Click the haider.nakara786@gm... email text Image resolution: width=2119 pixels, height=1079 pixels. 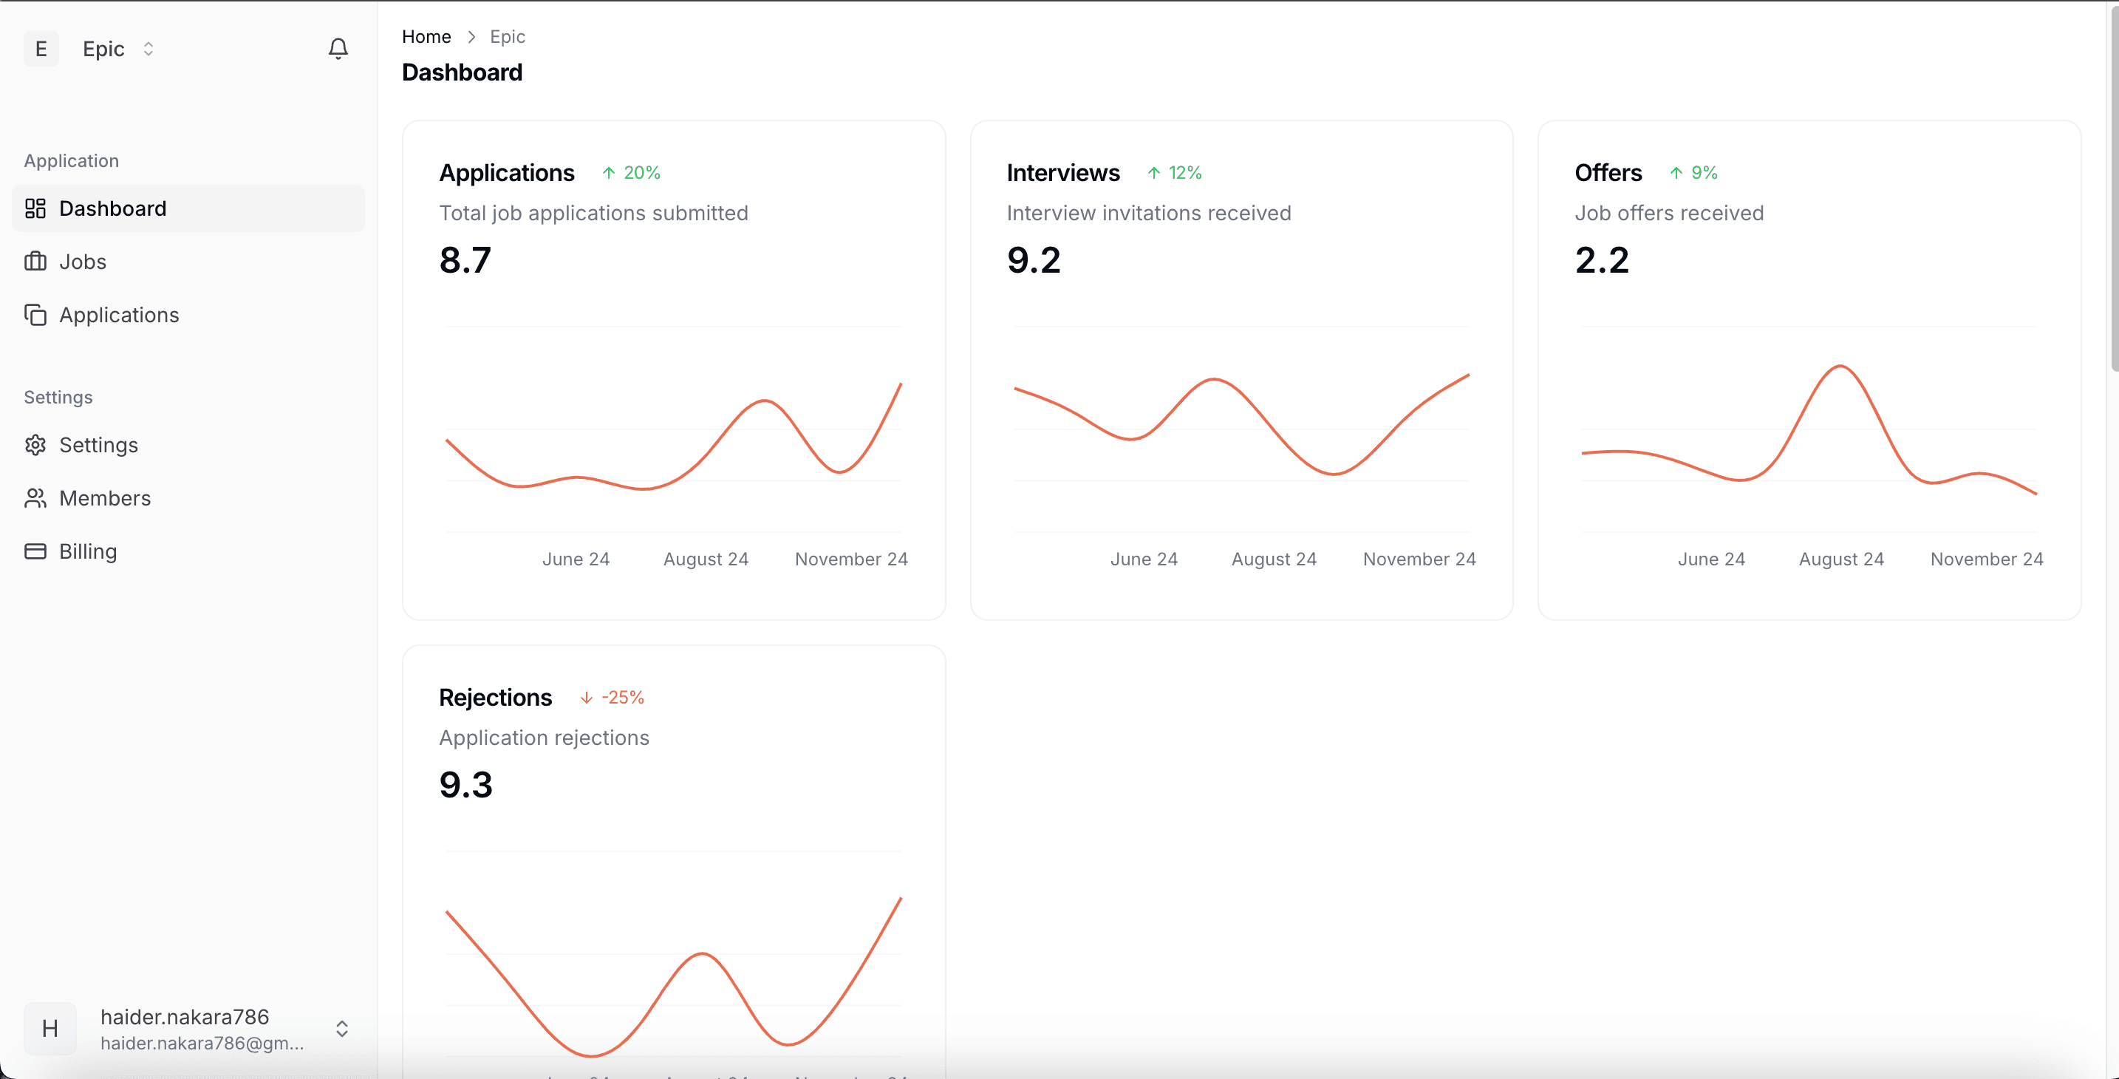(202, 1044)
